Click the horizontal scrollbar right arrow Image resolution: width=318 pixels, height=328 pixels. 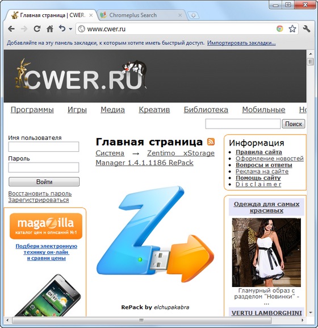pos(302,320)
